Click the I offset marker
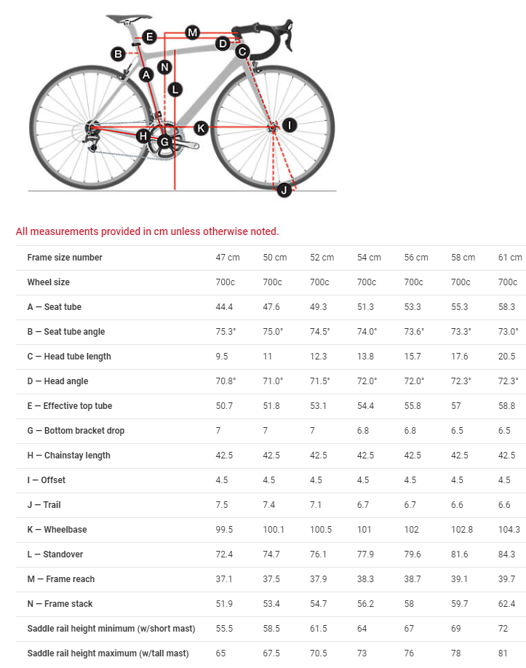This screenshot has height=668, width=526. tap(290, 125)
